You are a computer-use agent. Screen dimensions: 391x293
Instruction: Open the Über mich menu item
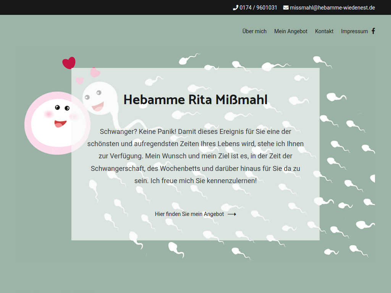(254, 31)
